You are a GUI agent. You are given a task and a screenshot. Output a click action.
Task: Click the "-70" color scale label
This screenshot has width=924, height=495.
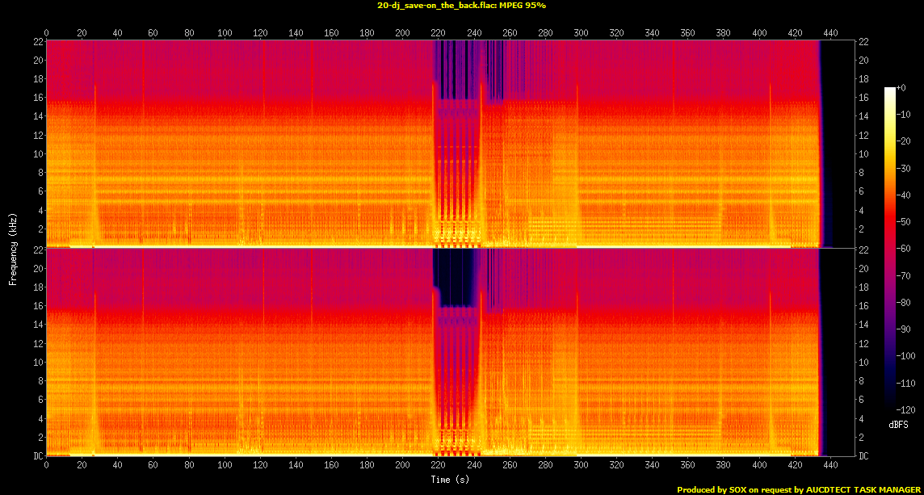(903, 276)
